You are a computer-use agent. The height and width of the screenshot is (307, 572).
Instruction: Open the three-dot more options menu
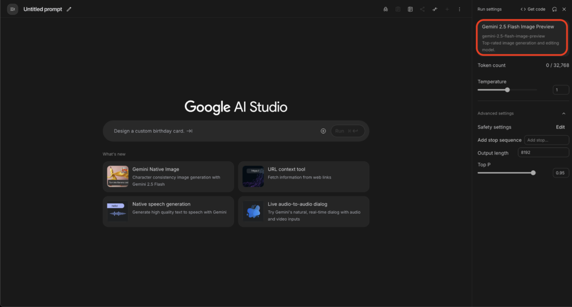[x=460, y=9]
